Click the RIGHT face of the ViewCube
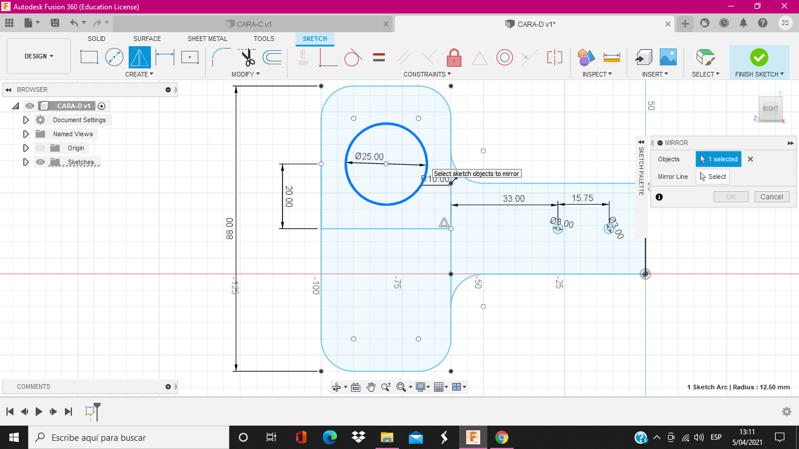The width and height of the screenshot is (799, 449). click(x=770, y=109)
